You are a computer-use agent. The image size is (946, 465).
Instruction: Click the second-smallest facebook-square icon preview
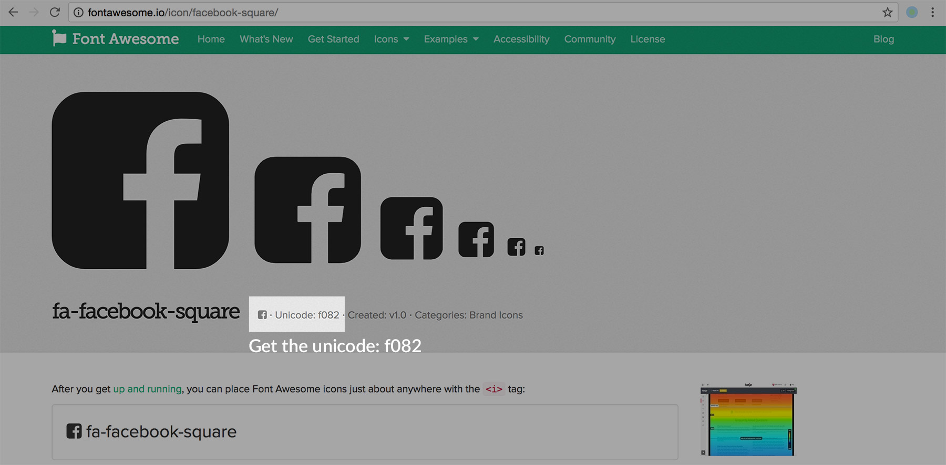[x=516, y=247]
